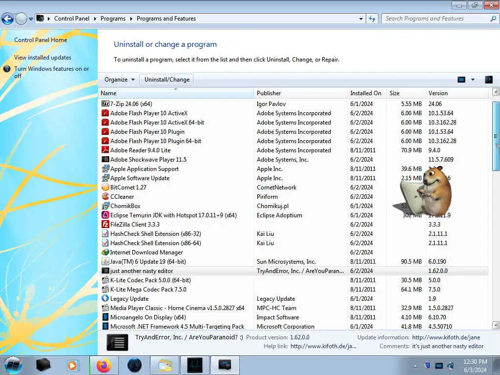This screenshot has height=375, width=500.
Task: Expand the arrow after Programs breadcrumb
Action: click(131, 19)
